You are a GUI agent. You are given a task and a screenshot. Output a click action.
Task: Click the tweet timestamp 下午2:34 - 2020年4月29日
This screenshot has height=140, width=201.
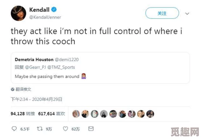click(x=37, y=99)
